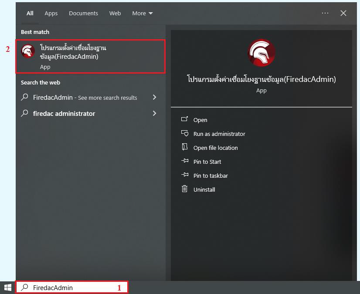
Task: Switch to the Documents search tab
Action: 83,14
